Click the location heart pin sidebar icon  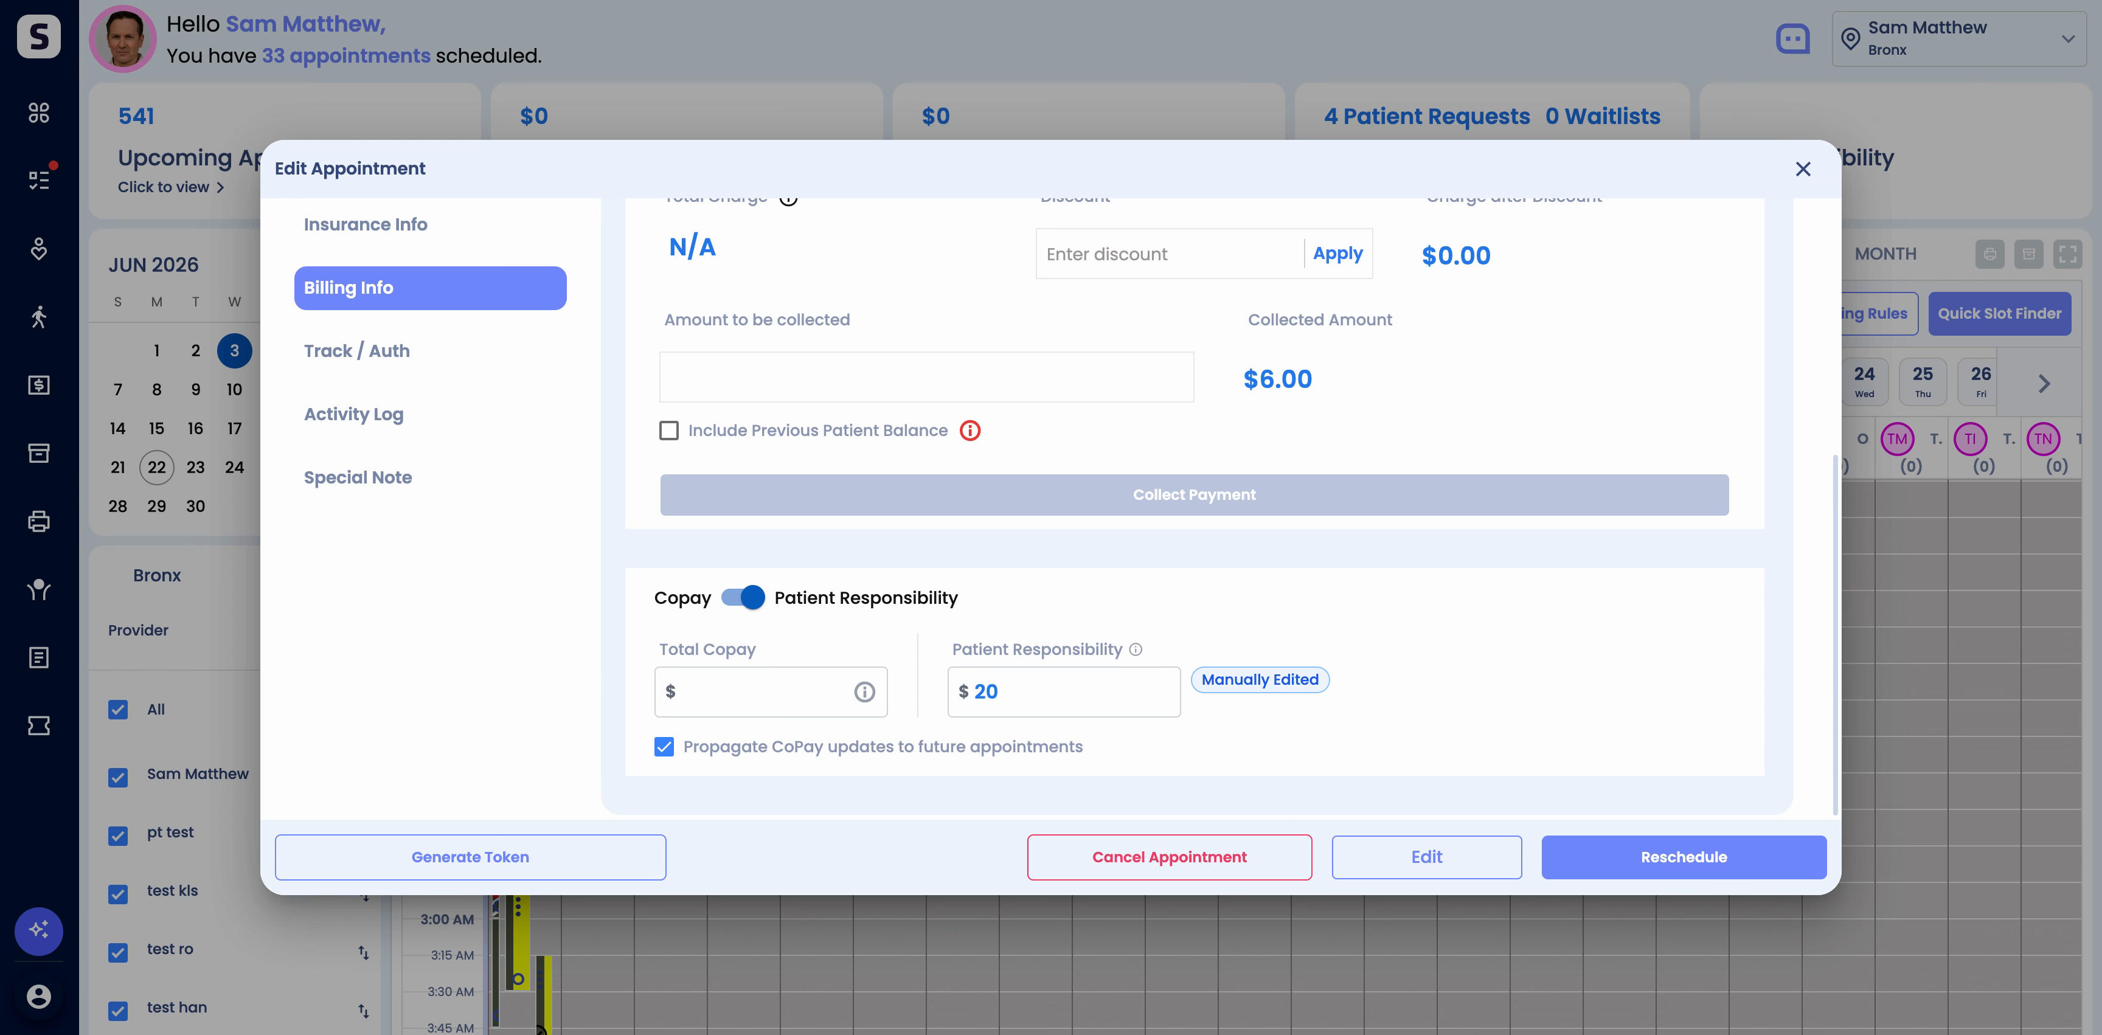[x=38, y=249]
